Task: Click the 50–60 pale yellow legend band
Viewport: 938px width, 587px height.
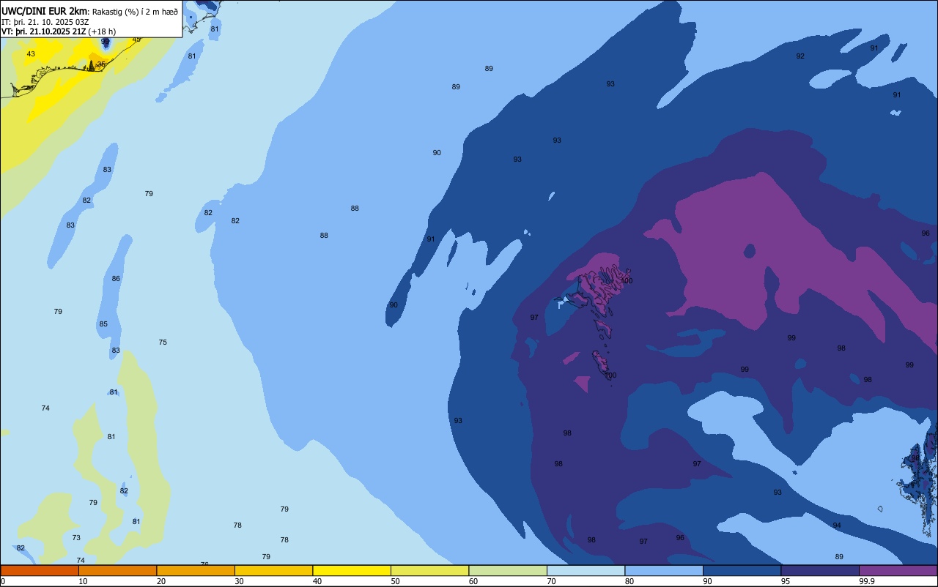Action: (429, 570)
